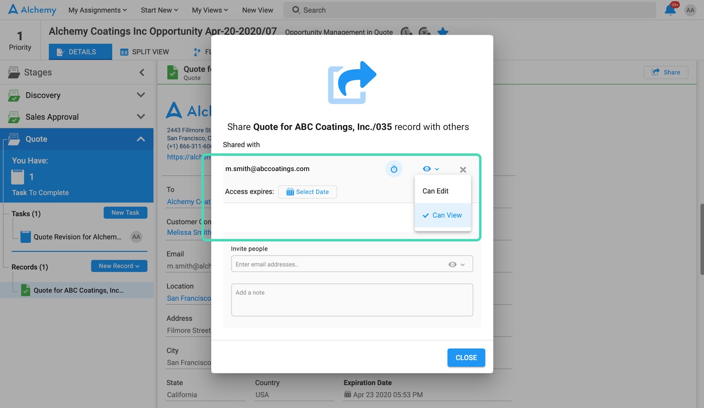
Task: Click the Share button at top right
Action: click(x=666, y=72)
